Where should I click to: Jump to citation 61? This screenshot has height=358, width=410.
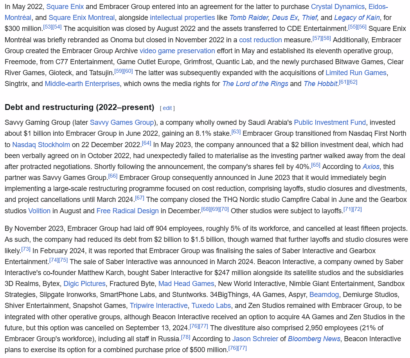(343, 82)
